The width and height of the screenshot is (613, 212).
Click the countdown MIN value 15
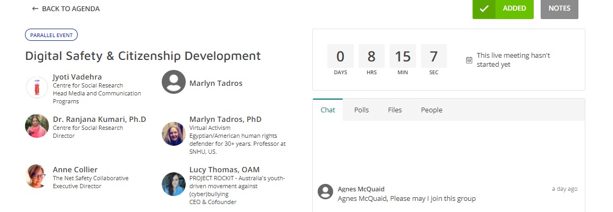tap(403, 57)
